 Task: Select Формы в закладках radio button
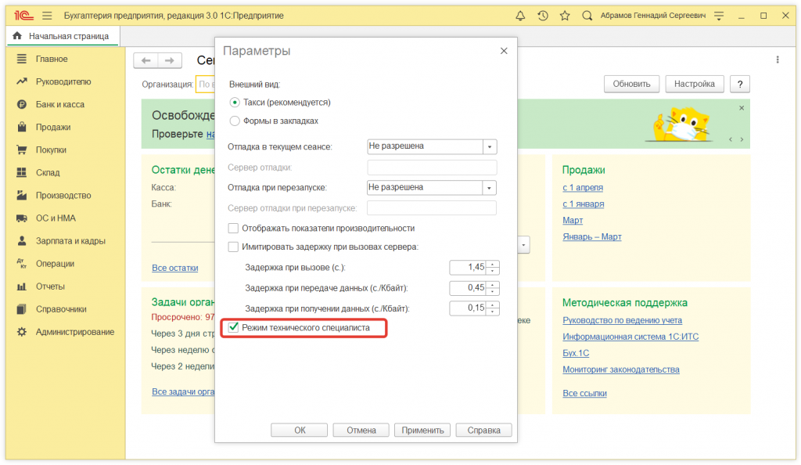click(x=235, y=121)
